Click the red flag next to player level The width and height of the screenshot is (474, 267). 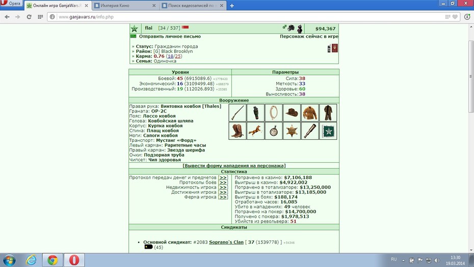pyautogui.click(x=186, y=27)
